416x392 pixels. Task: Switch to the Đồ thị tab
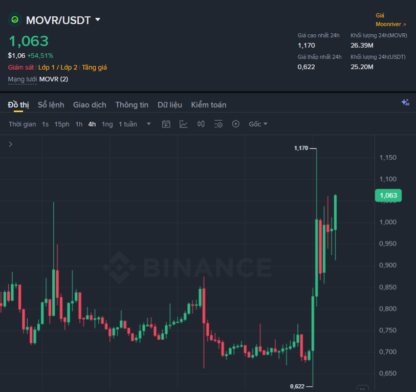[18, 105]
